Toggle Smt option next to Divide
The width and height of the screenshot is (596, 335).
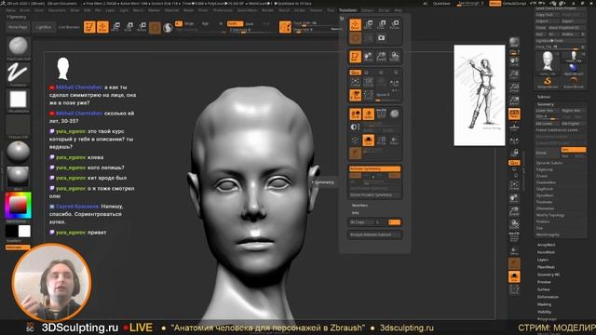click(574, 150)
